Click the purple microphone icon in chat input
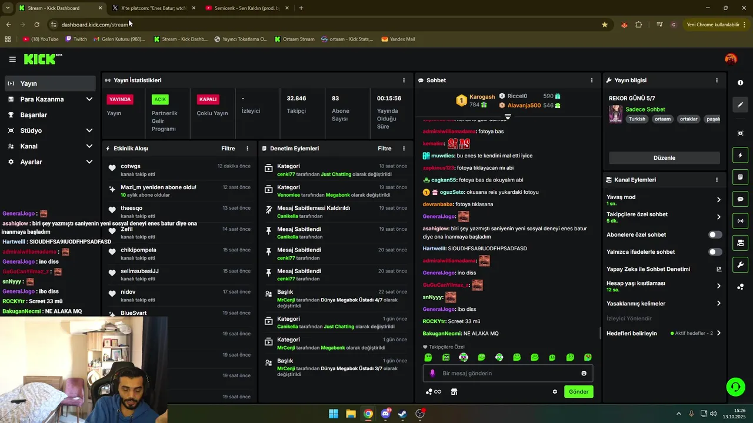The image size is (753, 423). [x=432, y=373]
